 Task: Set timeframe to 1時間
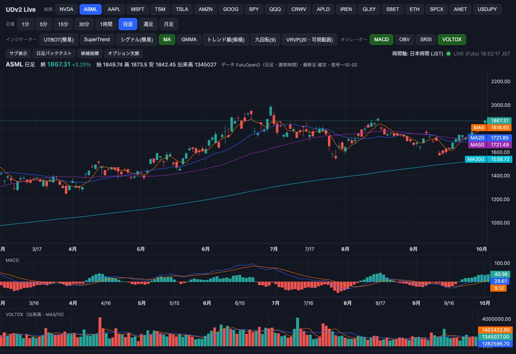(x=106, y=24)
